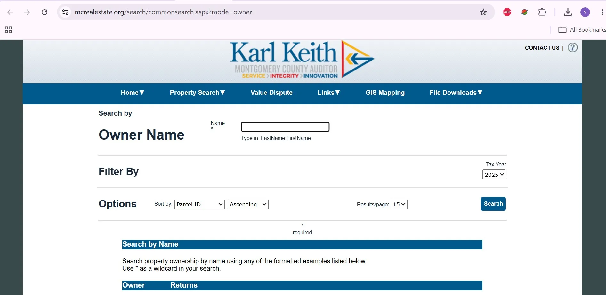Change the Ascending sort order dropdown

pyautogui.click(x=248, y=204)
